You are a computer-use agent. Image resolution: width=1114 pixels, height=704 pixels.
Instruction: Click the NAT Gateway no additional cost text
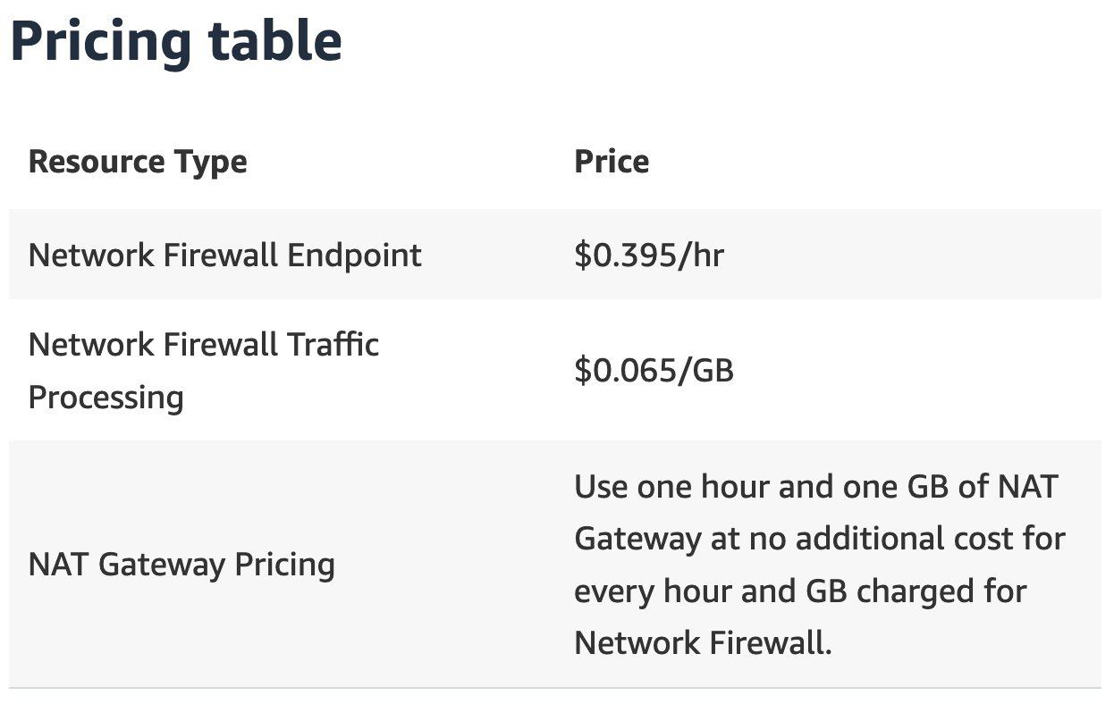(x=819, y=565)
